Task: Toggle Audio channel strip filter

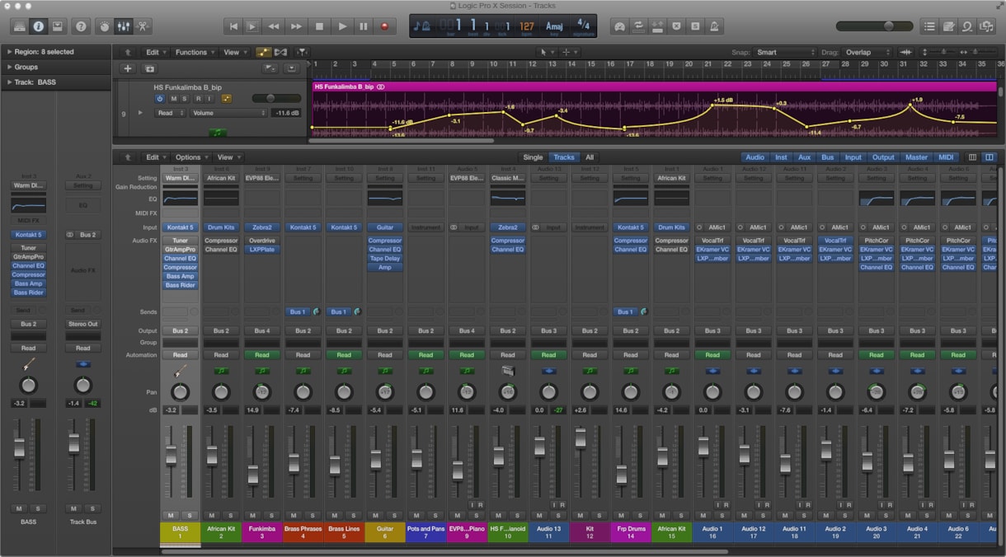Action: coord(754,157)
